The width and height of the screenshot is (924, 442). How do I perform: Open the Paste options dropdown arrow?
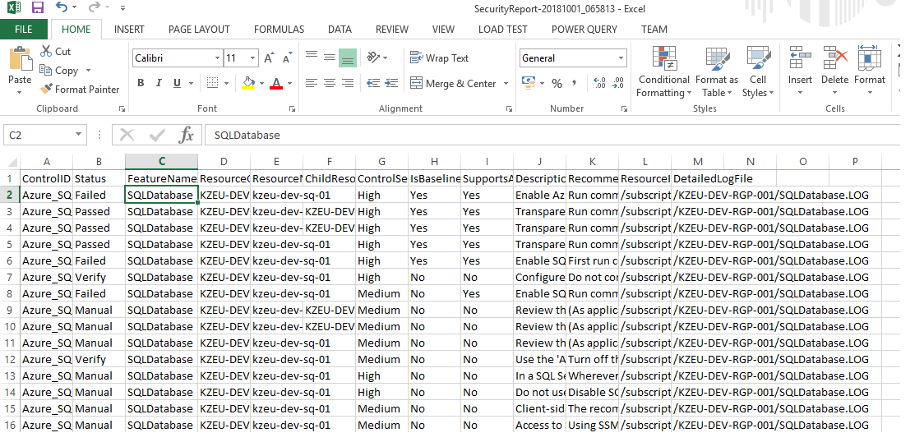20,92
